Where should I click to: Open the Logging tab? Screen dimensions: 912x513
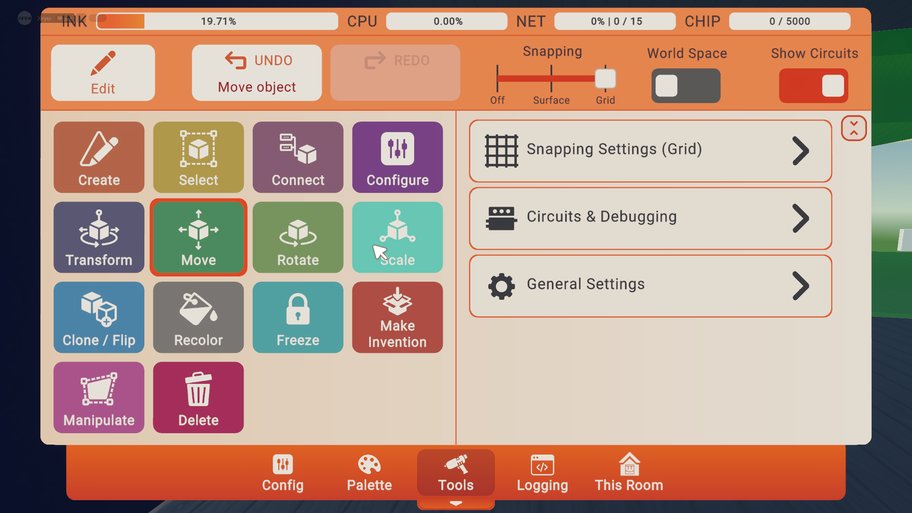pyautogui.click(x=542, y=473)
